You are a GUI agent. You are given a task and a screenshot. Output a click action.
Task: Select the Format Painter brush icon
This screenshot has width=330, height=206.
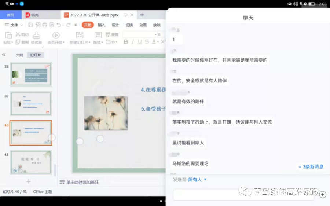[36, 35]
